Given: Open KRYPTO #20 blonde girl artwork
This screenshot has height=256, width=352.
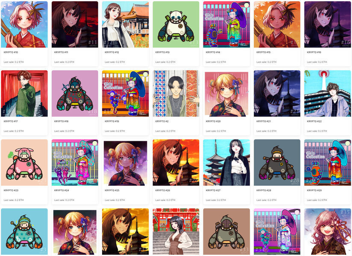Looking at the screenshot, I should click(226, 93).
